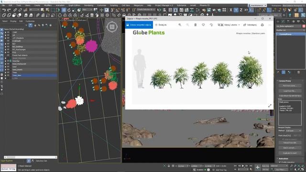Constrain to Z axis button
The image size is (306, 172).
click(241, 10)
